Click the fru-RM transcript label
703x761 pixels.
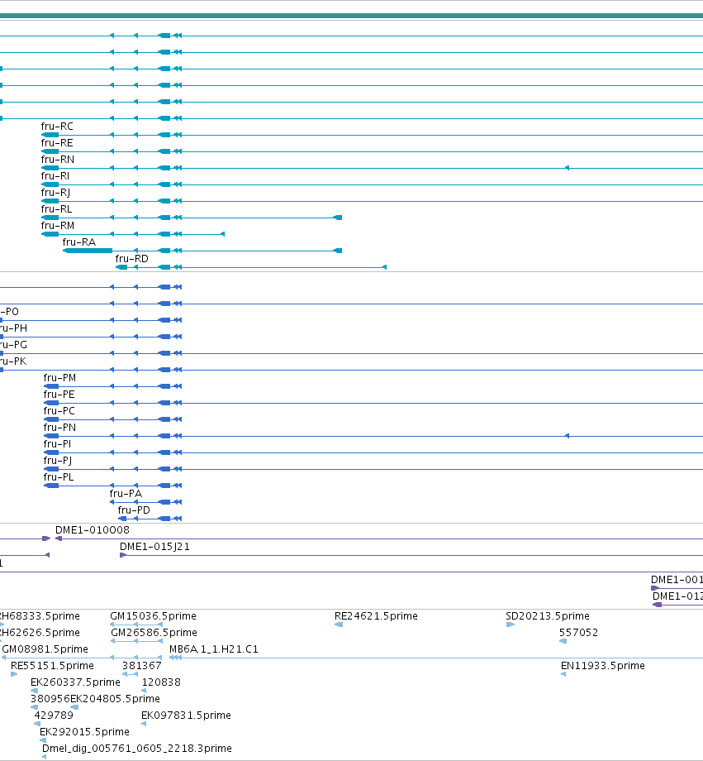[58, 225]
